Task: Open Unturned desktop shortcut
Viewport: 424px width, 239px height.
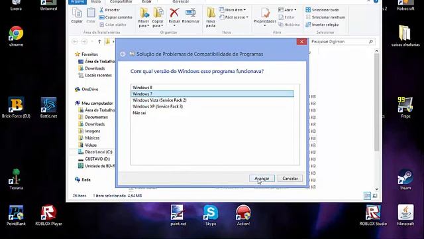Action: (48, 5)
